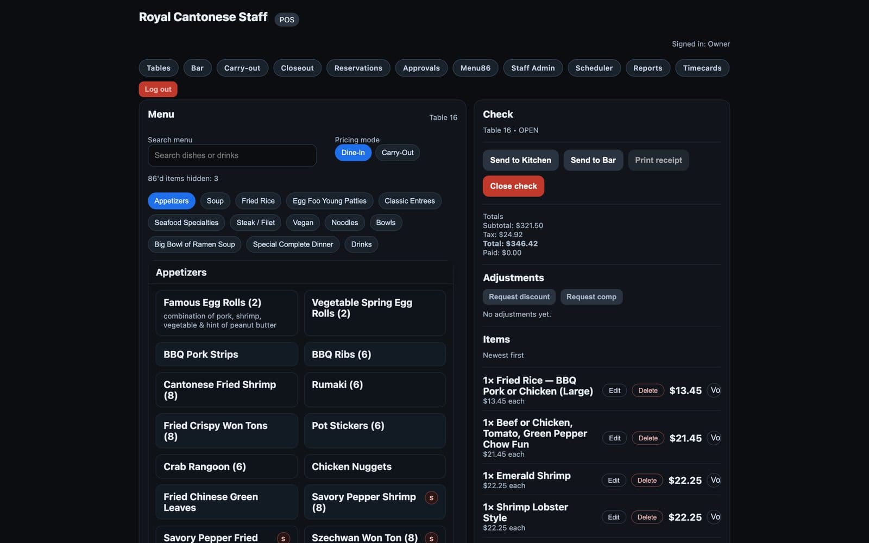The image size is (869, 543).
Task: Send order to the bar
Action: point(593,160)
